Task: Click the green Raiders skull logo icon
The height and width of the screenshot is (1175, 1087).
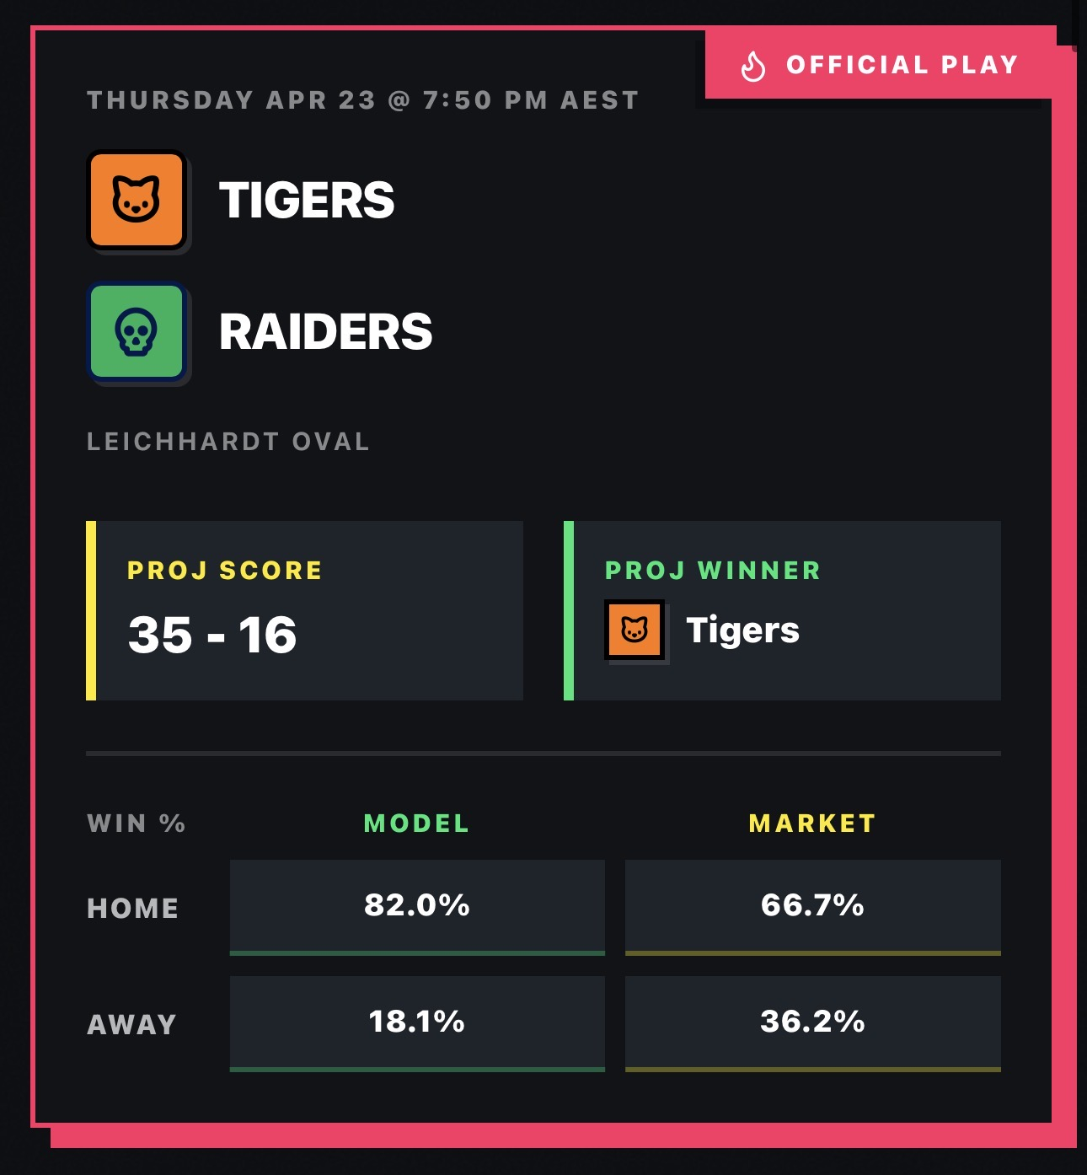Action: [x=137, y=331]
